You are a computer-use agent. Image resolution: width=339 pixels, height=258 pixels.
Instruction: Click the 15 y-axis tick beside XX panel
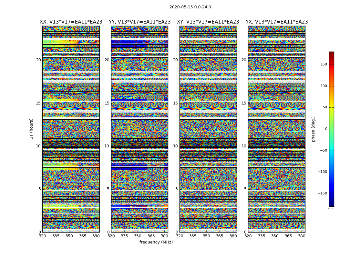38,103
